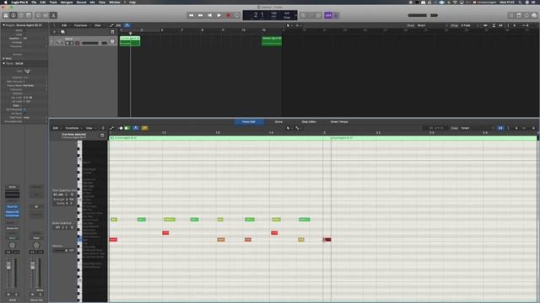Open the Browsers button at far top right
Image resolution: width=540 pixels, height=303 pixels.
pos(534,15)
